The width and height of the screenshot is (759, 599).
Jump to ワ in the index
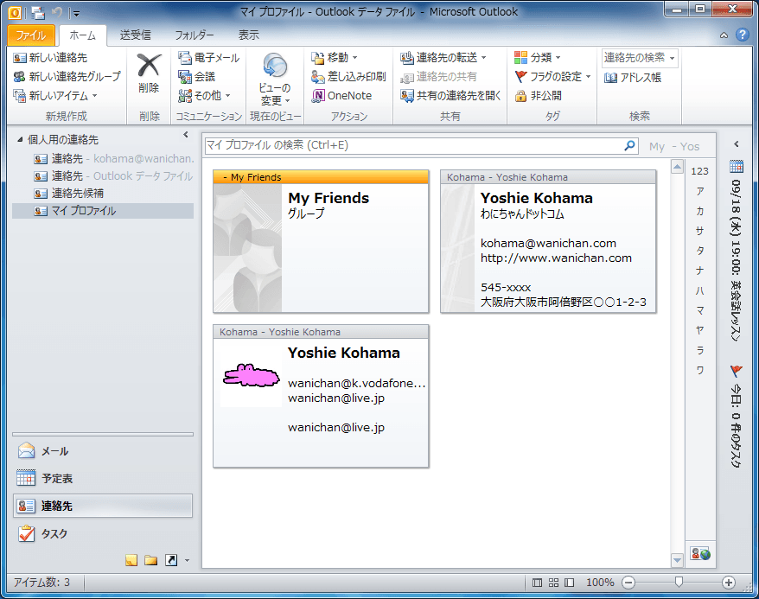pos(700,370)
